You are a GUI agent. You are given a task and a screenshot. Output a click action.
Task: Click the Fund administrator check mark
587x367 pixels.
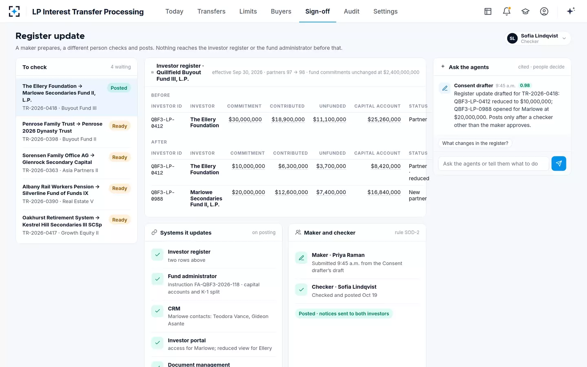click(157, 279)
